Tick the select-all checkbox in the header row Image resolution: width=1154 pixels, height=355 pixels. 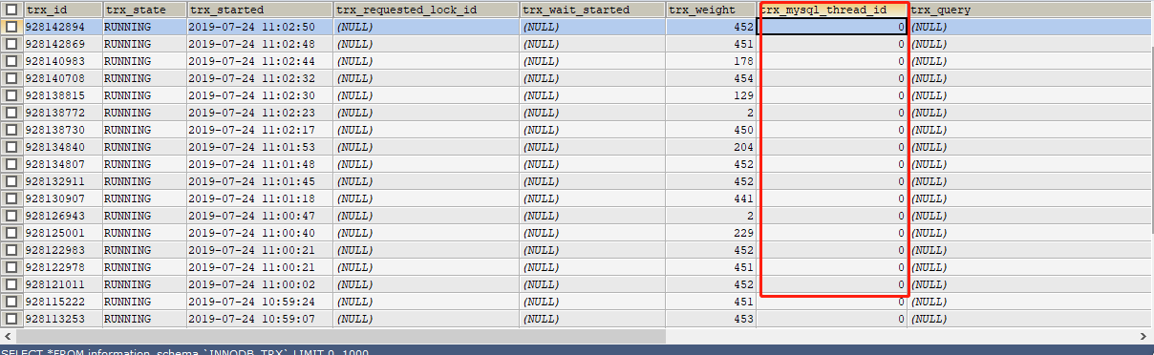tap(11, 10)
